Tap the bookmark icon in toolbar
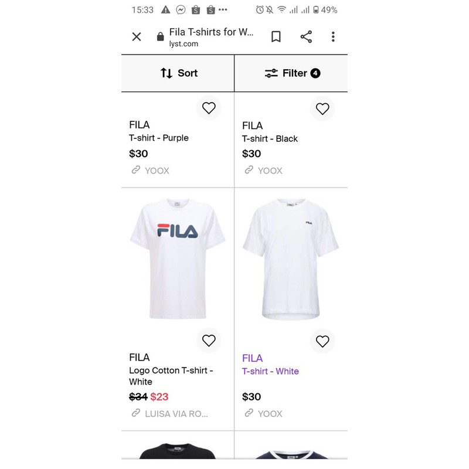Viewport: 469px width, 469px height. [x=276, y=37]
